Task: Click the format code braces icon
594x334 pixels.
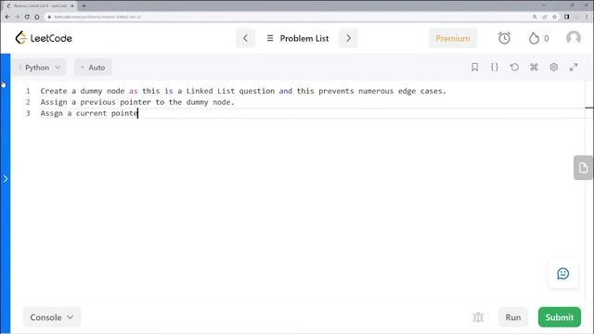Action: click(x=495, y=67)
